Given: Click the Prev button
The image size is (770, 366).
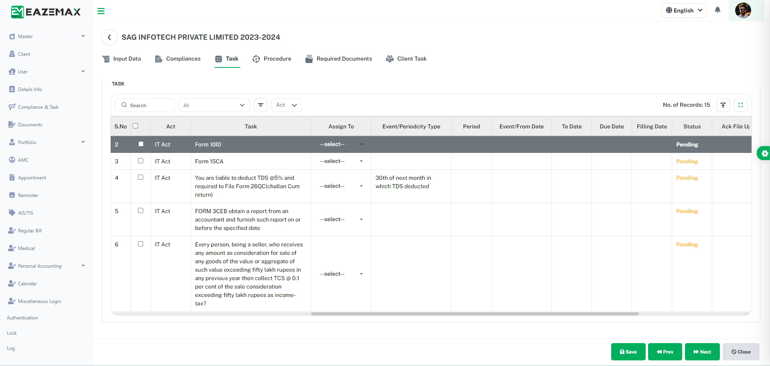Looking at the screenshot, I should (665, 352).
